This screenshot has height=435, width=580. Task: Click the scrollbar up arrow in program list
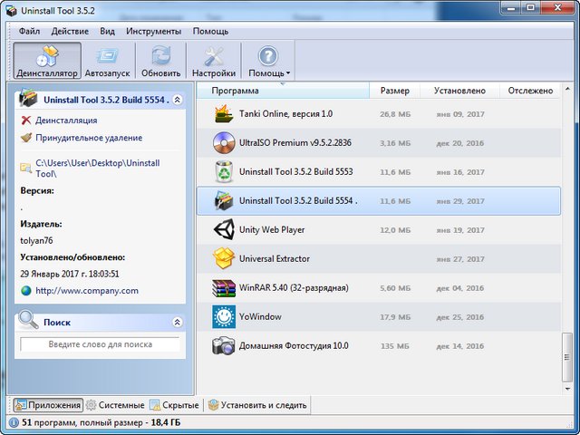[567, 89]
